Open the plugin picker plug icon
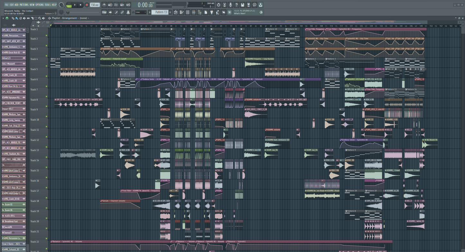Screen dimensions: 465x252 tap(211, 12)
